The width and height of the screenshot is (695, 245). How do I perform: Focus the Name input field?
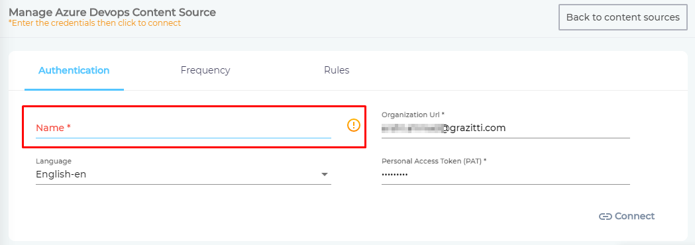[x=184, y=128]
